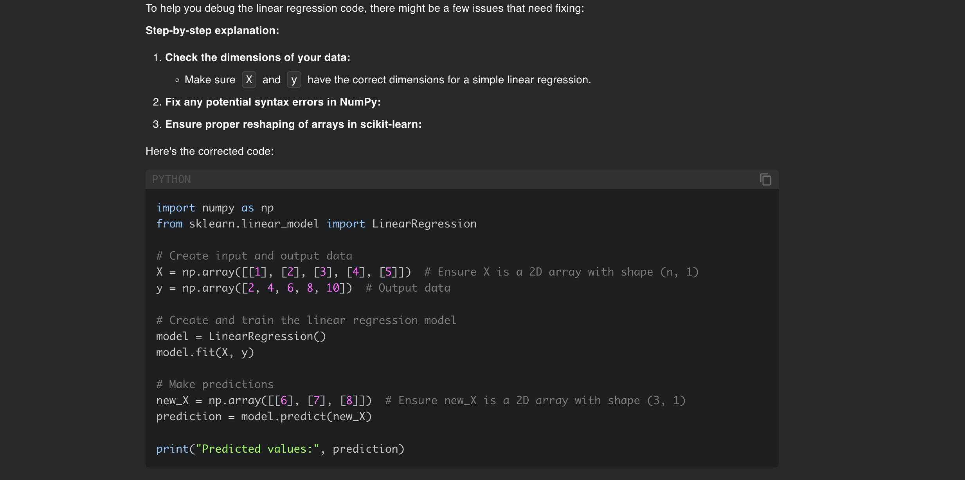
Task: Click the '# Create input and output data' comment
Action: [254, 256]
